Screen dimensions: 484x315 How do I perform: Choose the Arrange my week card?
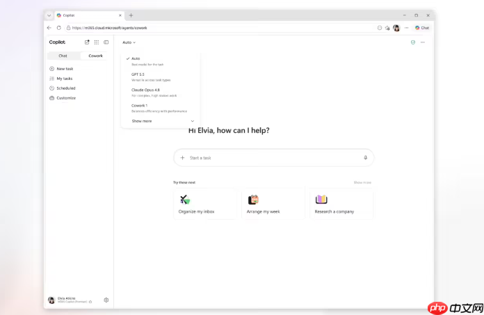[x=273, y=204]
